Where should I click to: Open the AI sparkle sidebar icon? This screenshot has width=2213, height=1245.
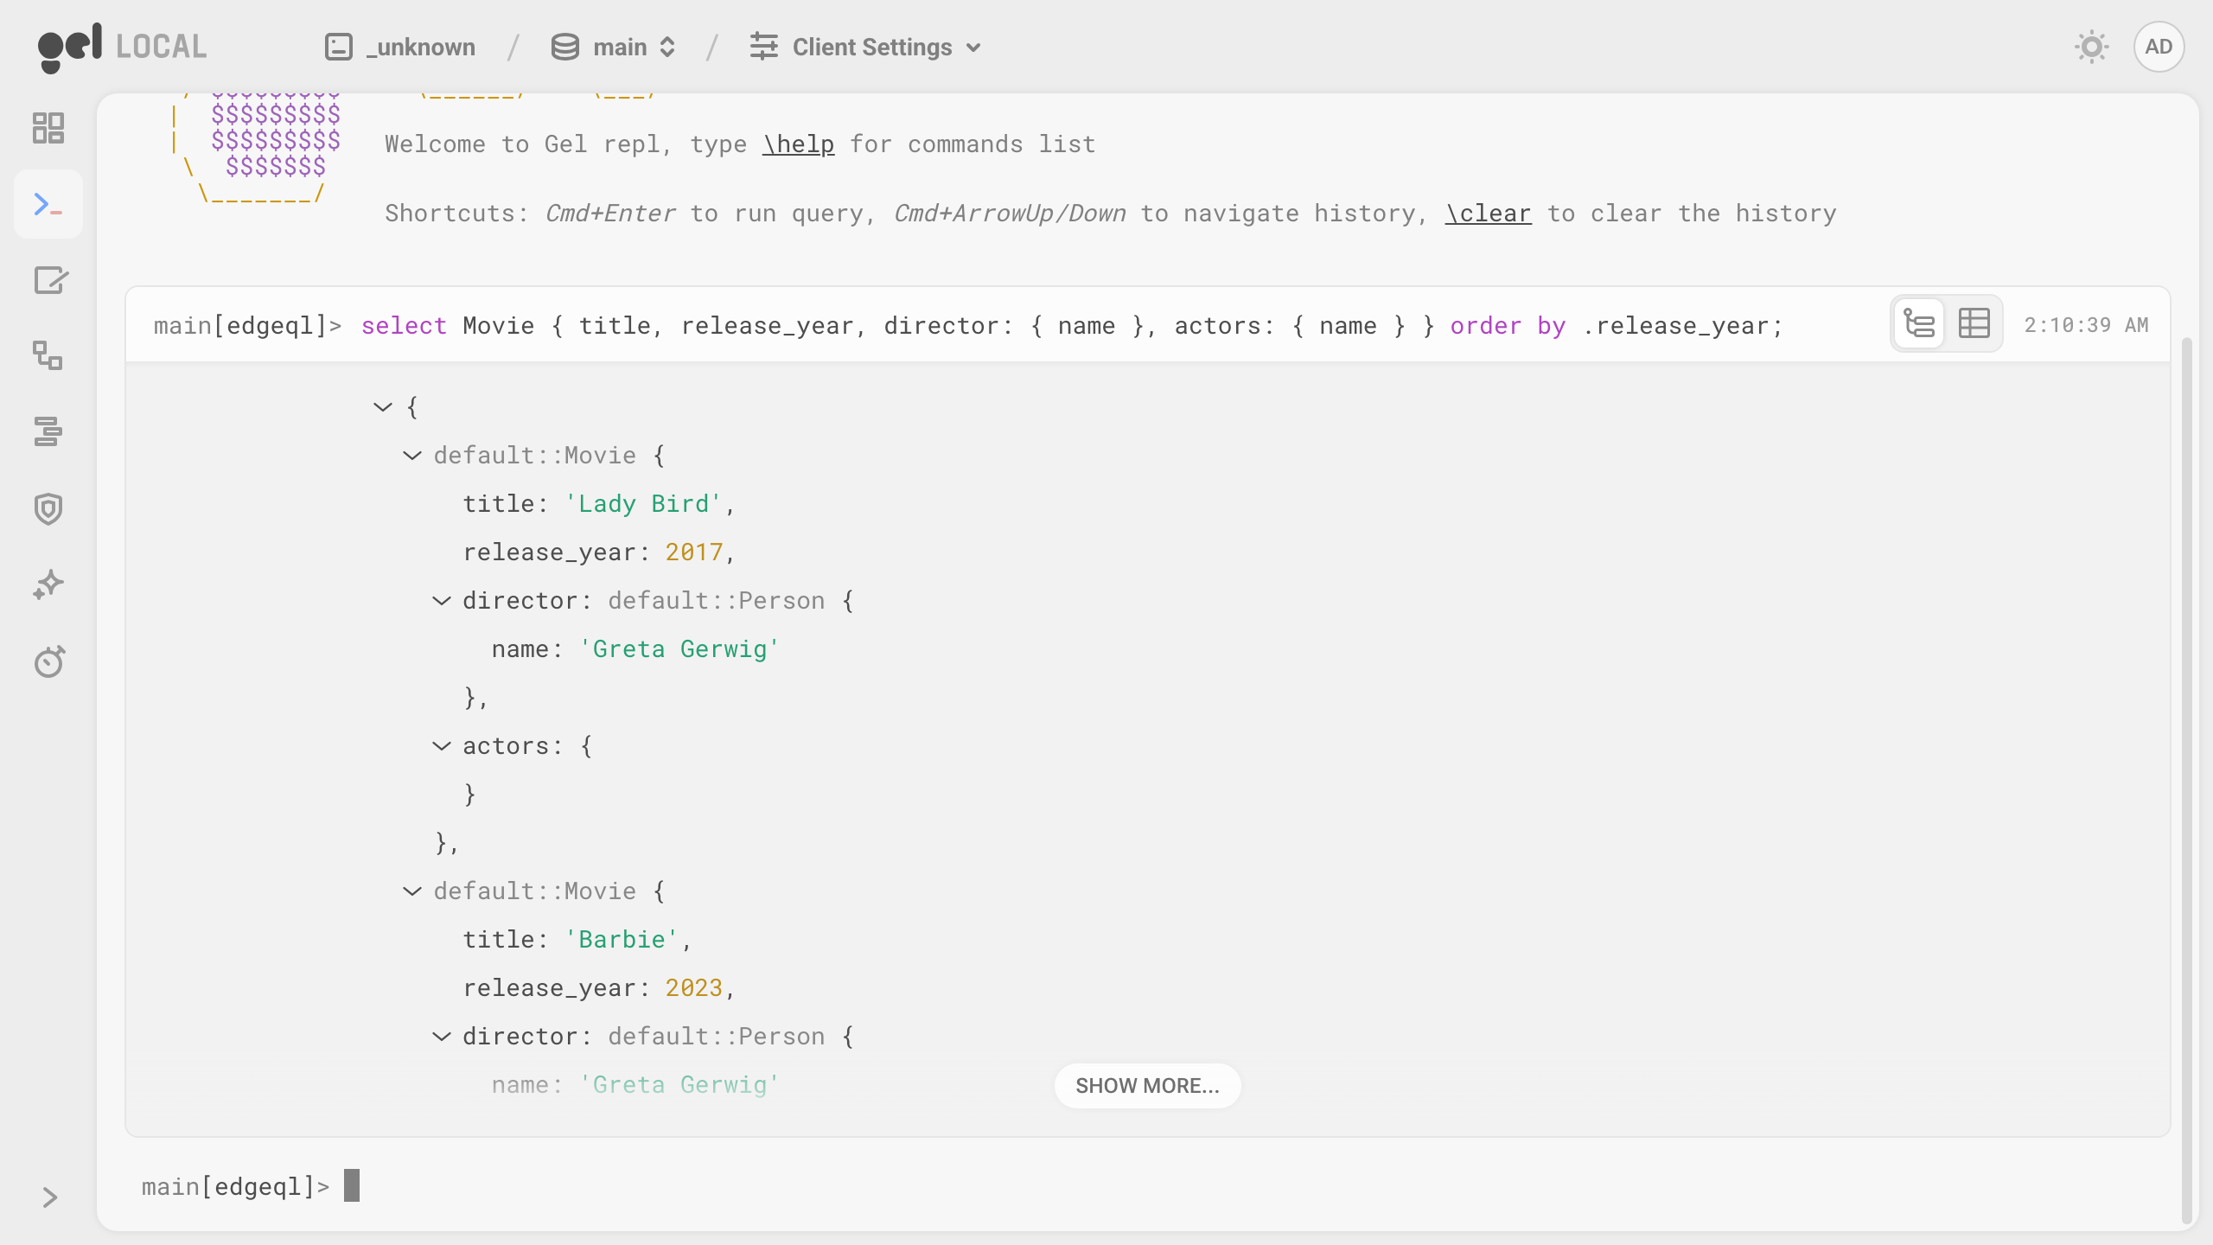click(48, 585)
